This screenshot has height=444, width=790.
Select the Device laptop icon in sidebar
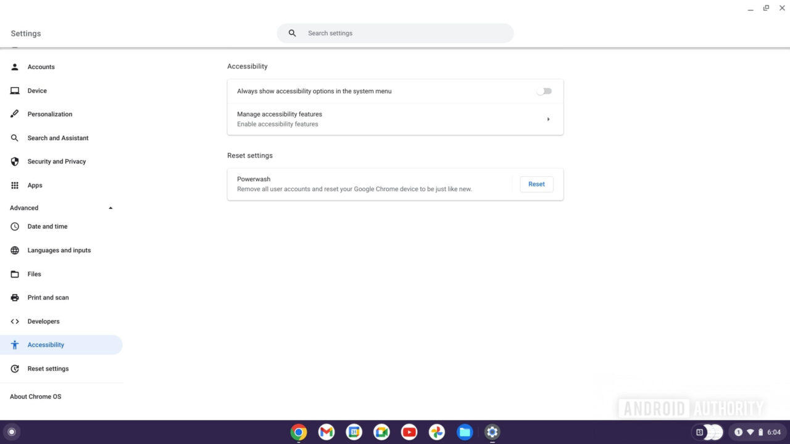[15, 91]
